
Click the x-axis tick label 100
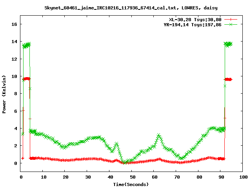click(x=243, y=177)
